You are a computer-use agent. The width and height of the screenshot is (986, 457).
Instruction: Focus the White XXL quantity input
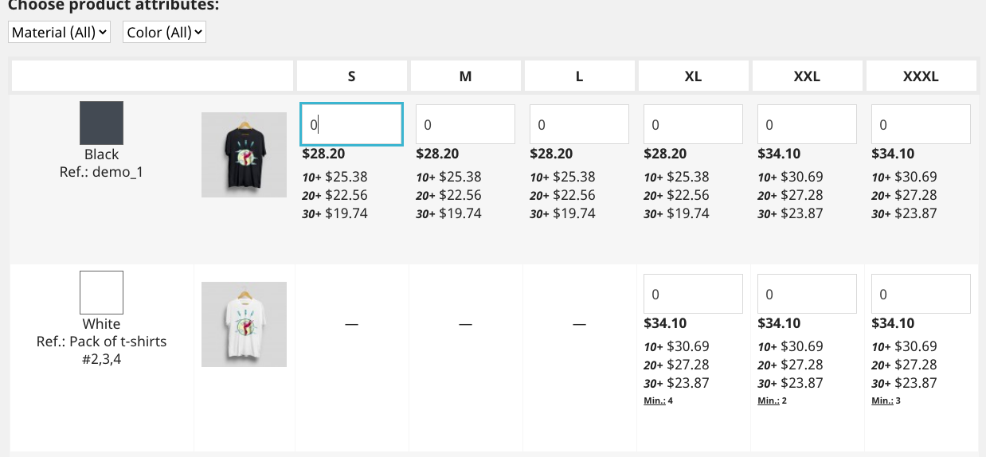tap(807, 294)
